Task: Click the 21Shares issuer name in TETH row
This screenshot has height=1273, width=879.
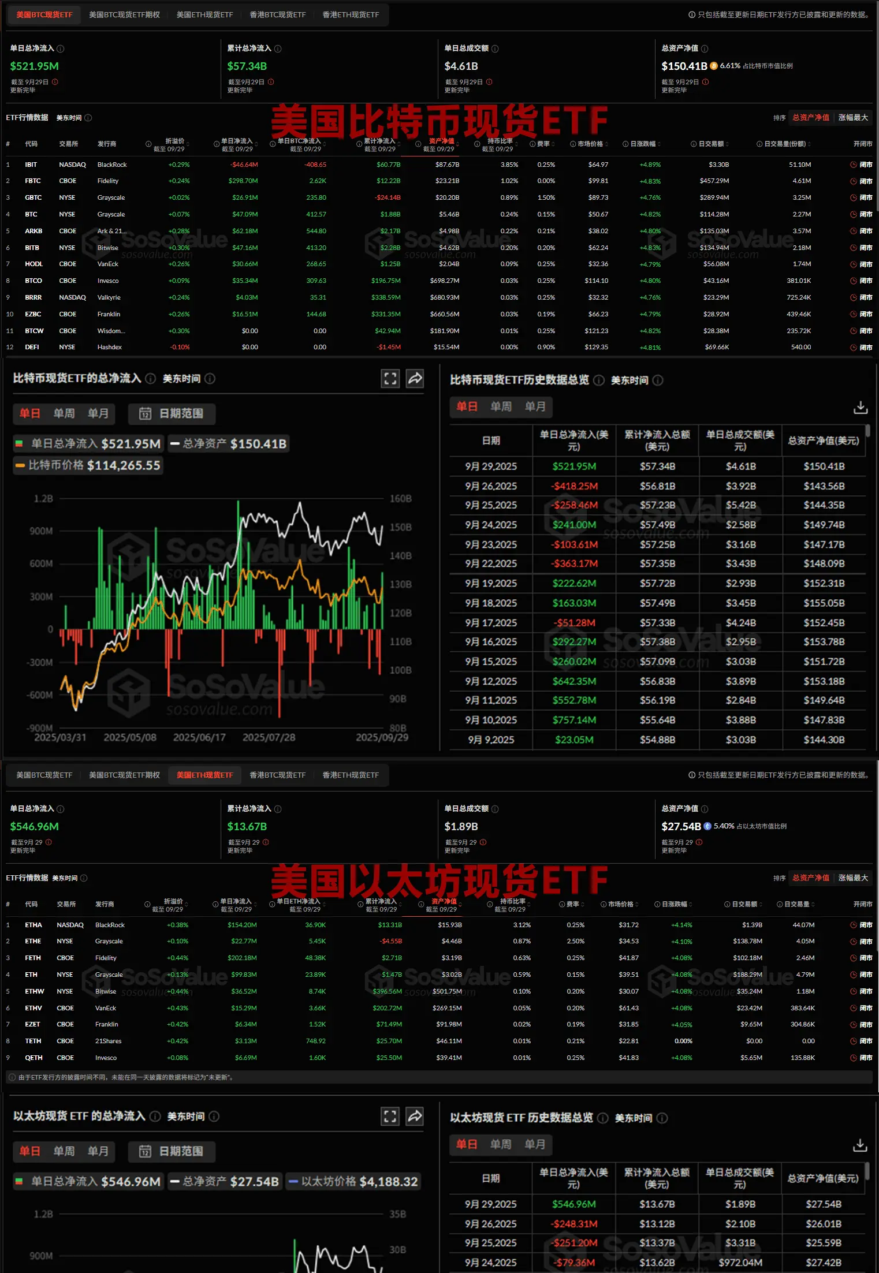Action: click(x=109, y=1041)
